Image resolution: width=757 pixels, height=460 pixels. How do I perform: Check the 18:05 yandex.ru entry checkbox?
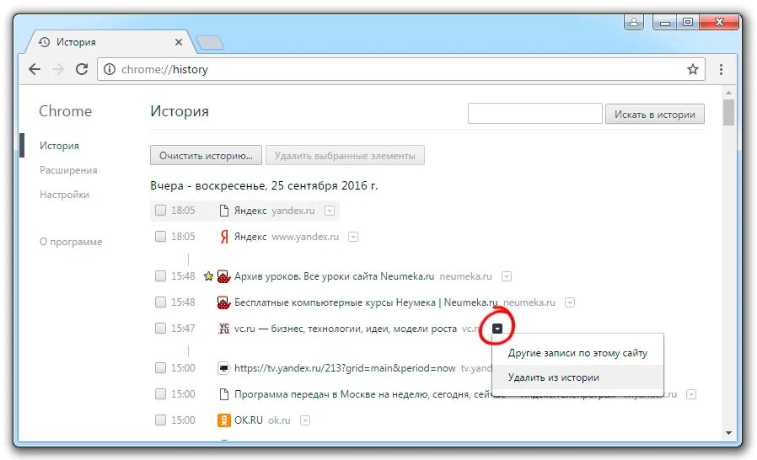160,210
